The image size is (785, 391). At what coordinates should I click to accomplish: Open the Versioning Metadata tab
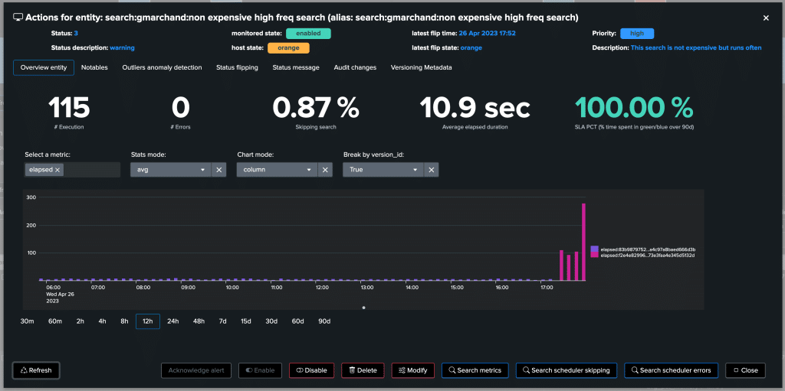[421, 67]
